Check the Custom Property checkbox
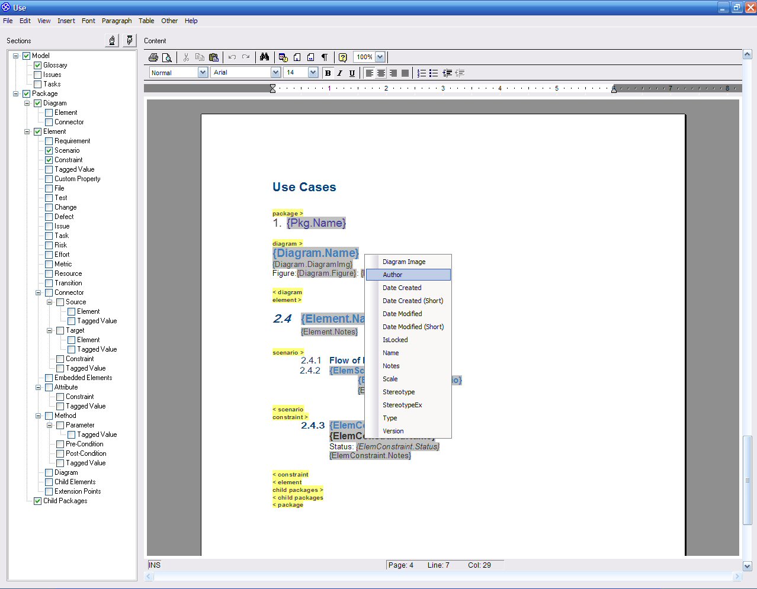The height and width of the screenshot is (589, 757). pos(49,179)
